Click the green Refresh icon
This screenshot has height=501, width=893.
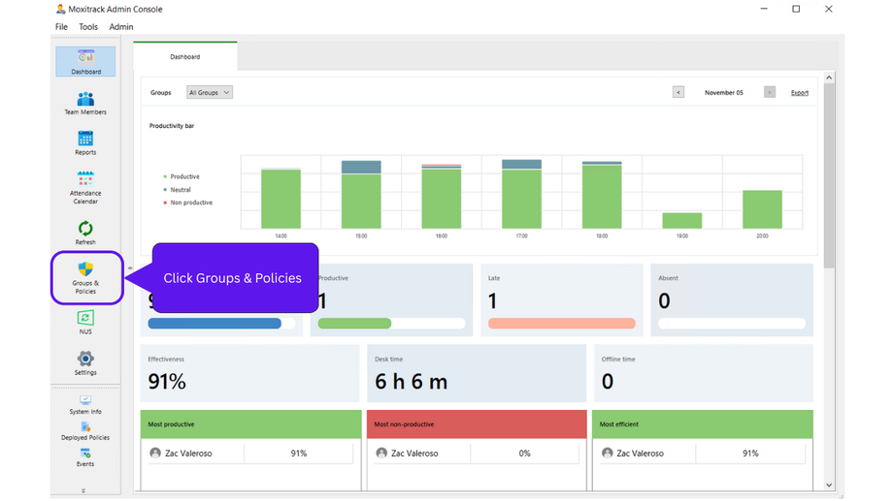(85, 231)
